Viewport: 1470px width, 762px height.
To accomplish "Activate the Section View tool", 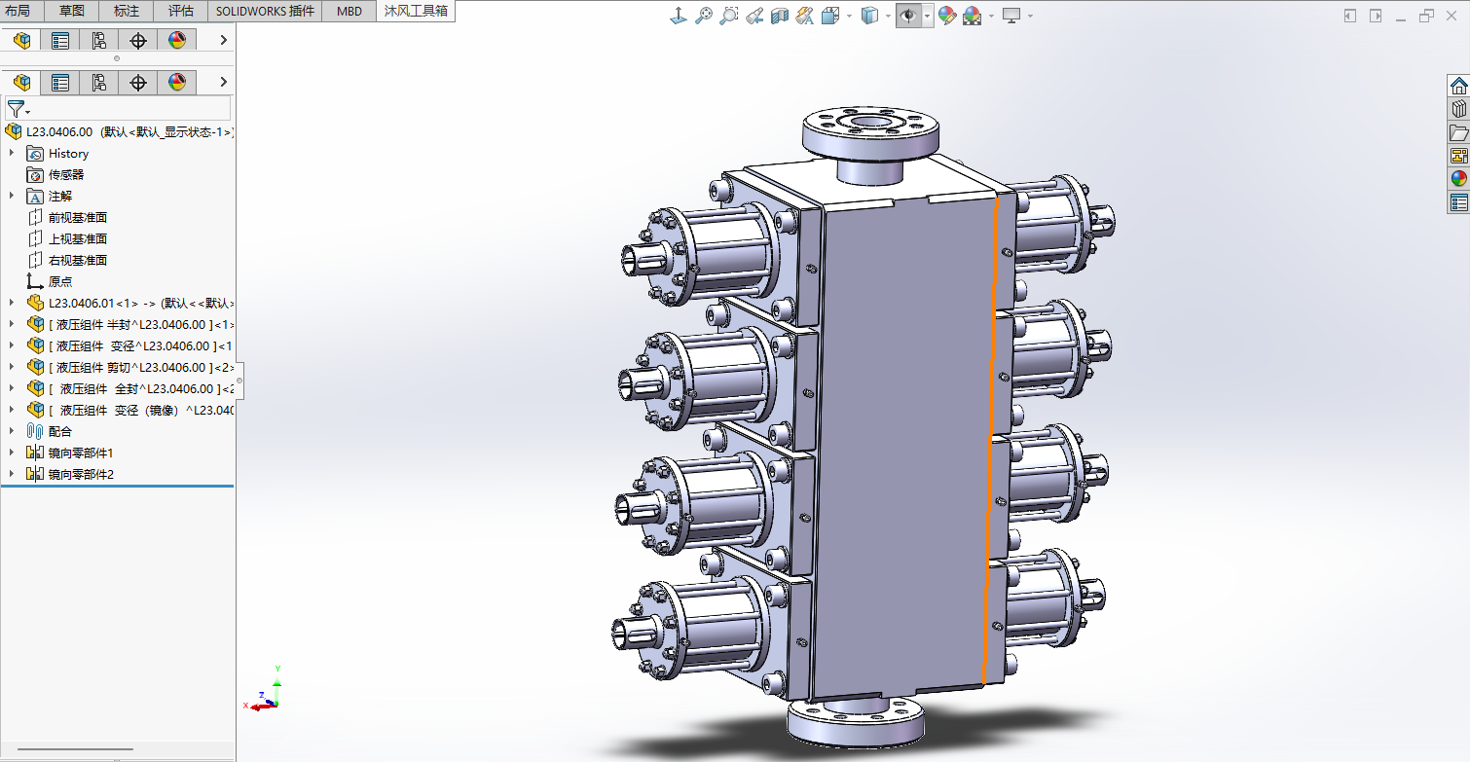I will (x=779, y=16).
